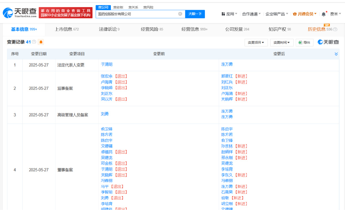Click 变更日期 column header
The height and width of the screenshot is (210, 345).
tap(39, 54)
